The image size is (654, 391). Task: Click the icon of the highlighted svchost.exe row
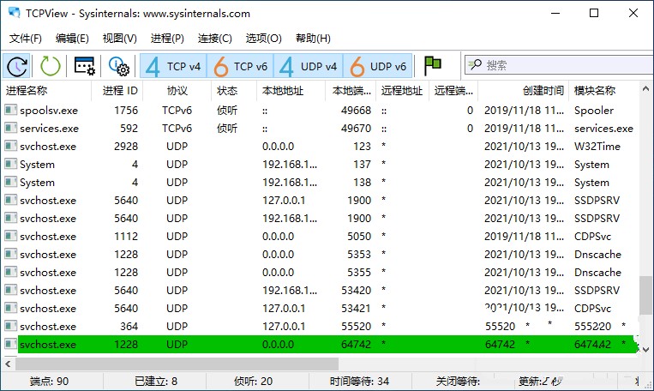pyautogui.click(x=11, y=344)
